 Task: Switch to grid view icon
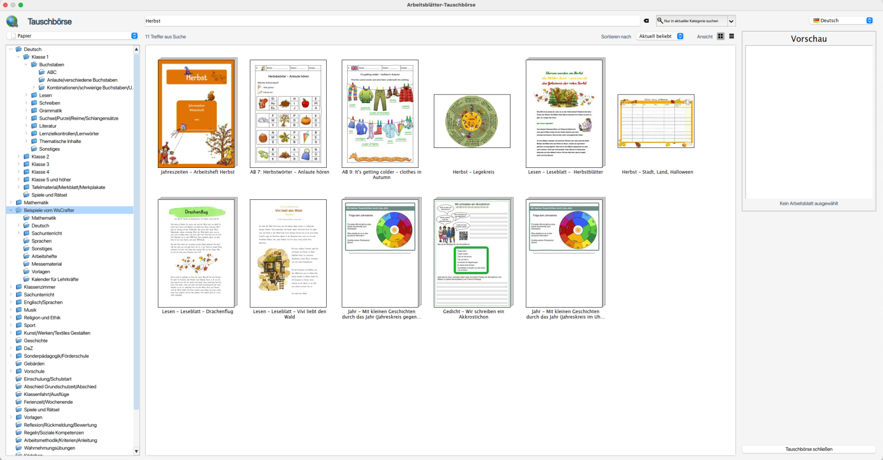click(x=721, y=36)
